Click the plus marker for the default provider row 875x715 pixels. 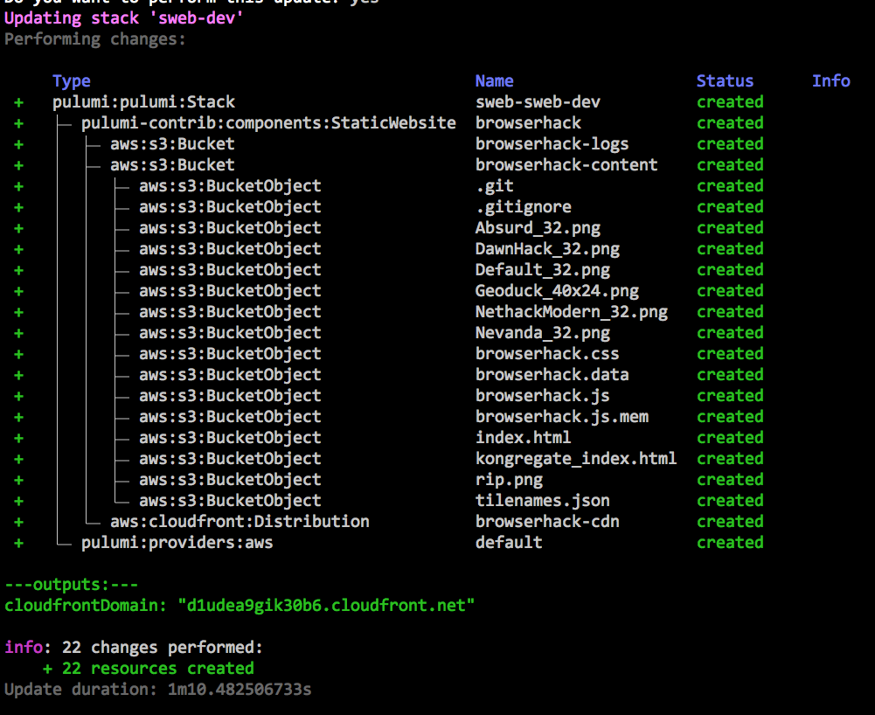click(x=18, y=542)
